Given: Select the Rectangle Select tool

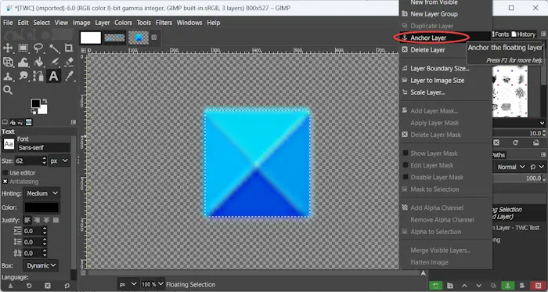Looking at the screenshot, I should 23,49.
